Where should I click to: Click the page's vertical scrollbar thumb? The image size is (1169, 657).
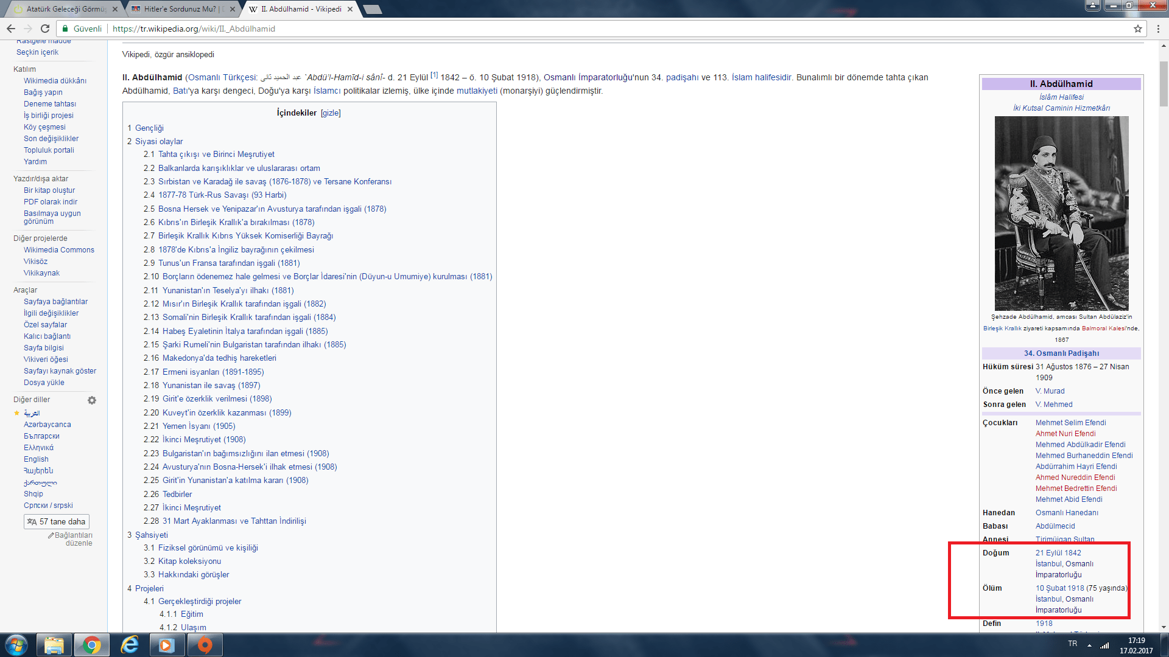click(1164, 83)
